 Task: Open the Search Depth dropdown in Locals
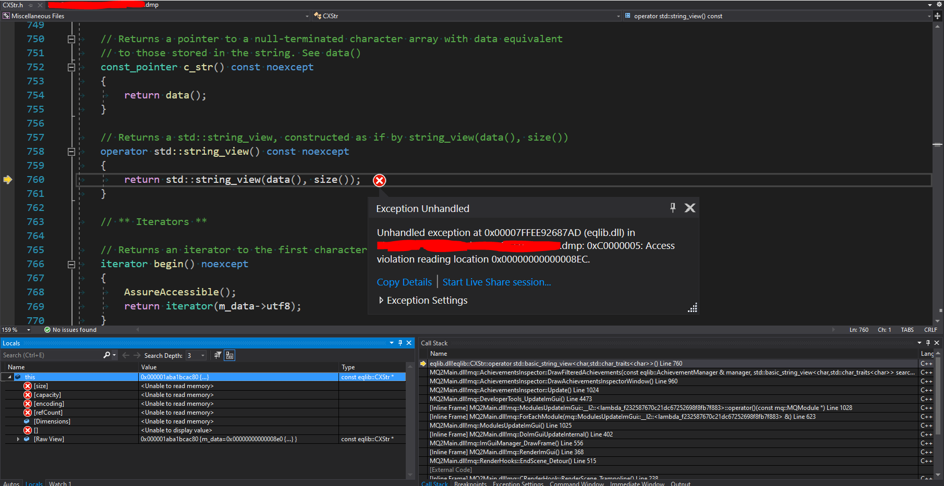point(203,355)
